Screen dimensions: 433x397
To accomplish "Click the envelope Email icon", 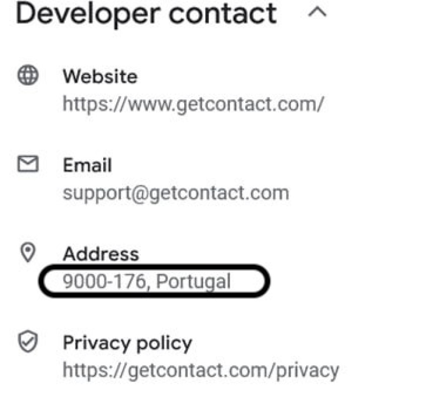I will [x=28, y=164].
